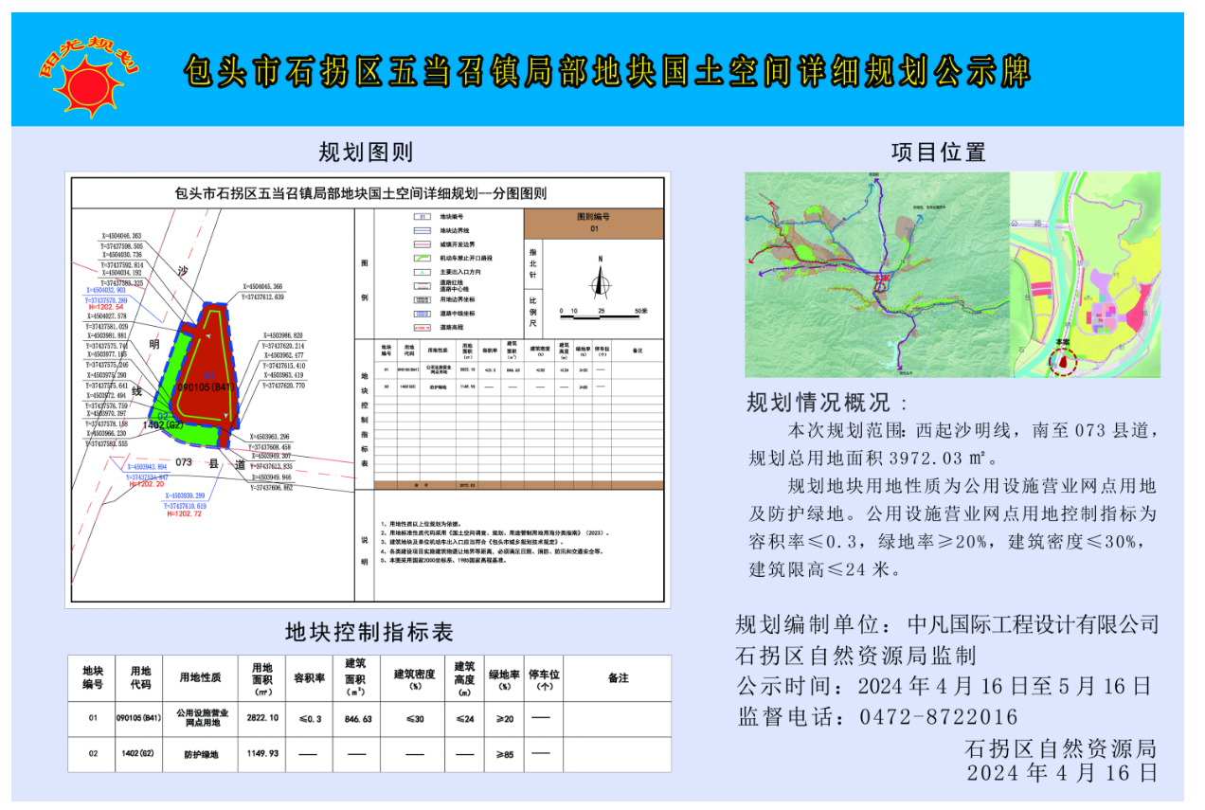The width and height of the screenshot is (1205, 810).
Task: Click the red circled site marker on location map
Action: click(1064, 360)
